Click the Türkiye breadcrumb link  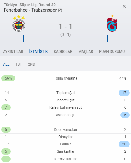[x=10, y=5]
